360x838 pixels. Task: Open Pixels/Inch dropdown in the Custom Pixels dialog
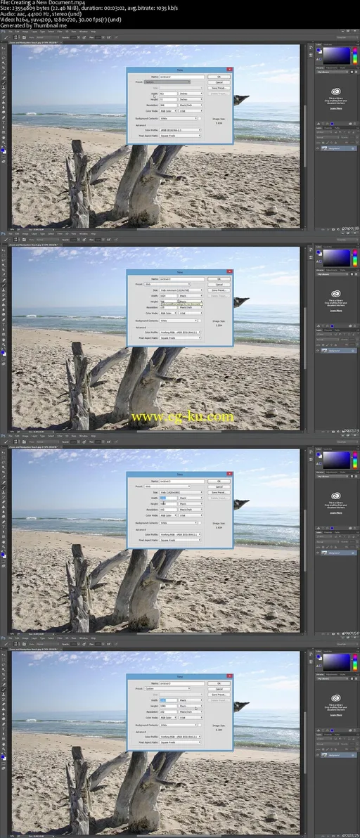[191, 712]
